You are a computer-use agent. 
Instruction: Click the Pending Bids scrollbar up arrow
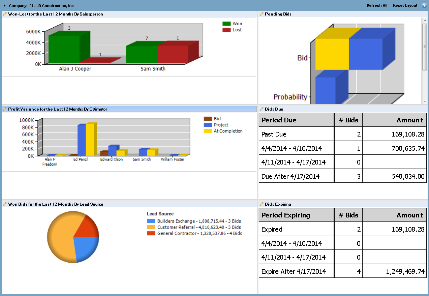pyautogui.click(x=425, y=21)
